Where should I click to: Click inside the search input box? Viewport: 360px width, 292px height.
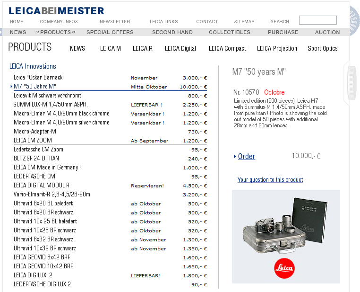click(x=317, y=20)
